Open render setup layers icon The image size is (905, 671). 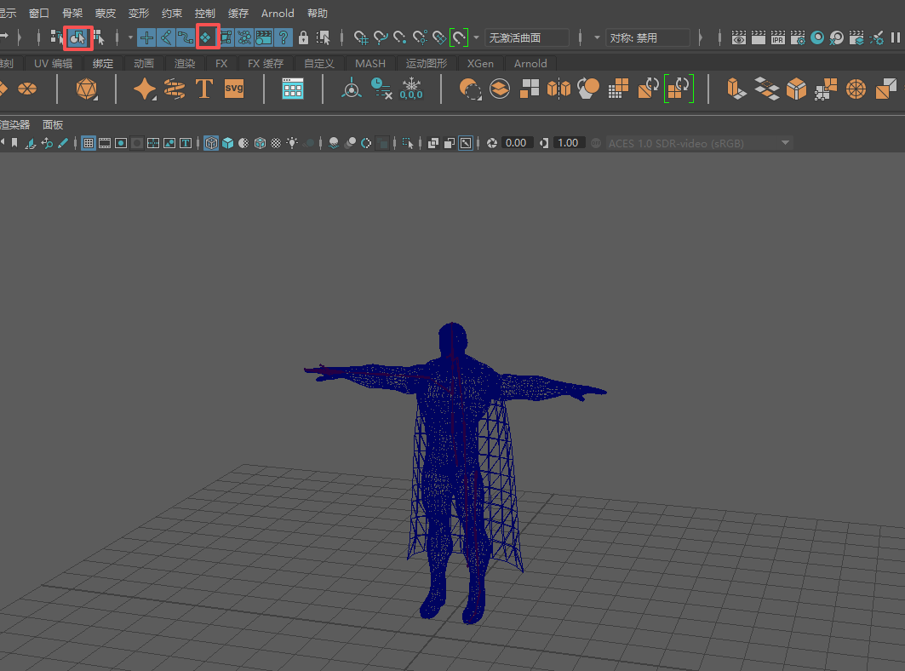pos(856,38)
